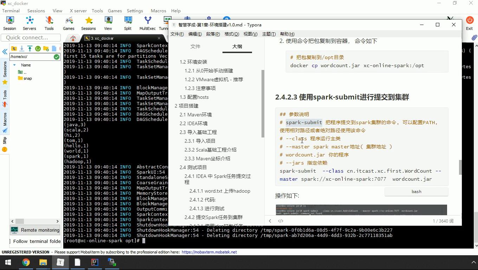This screenshot has width=478, height=270.
Task: Go to the home tab house icon
Action: pyautogui.click(x=73, y=38)
